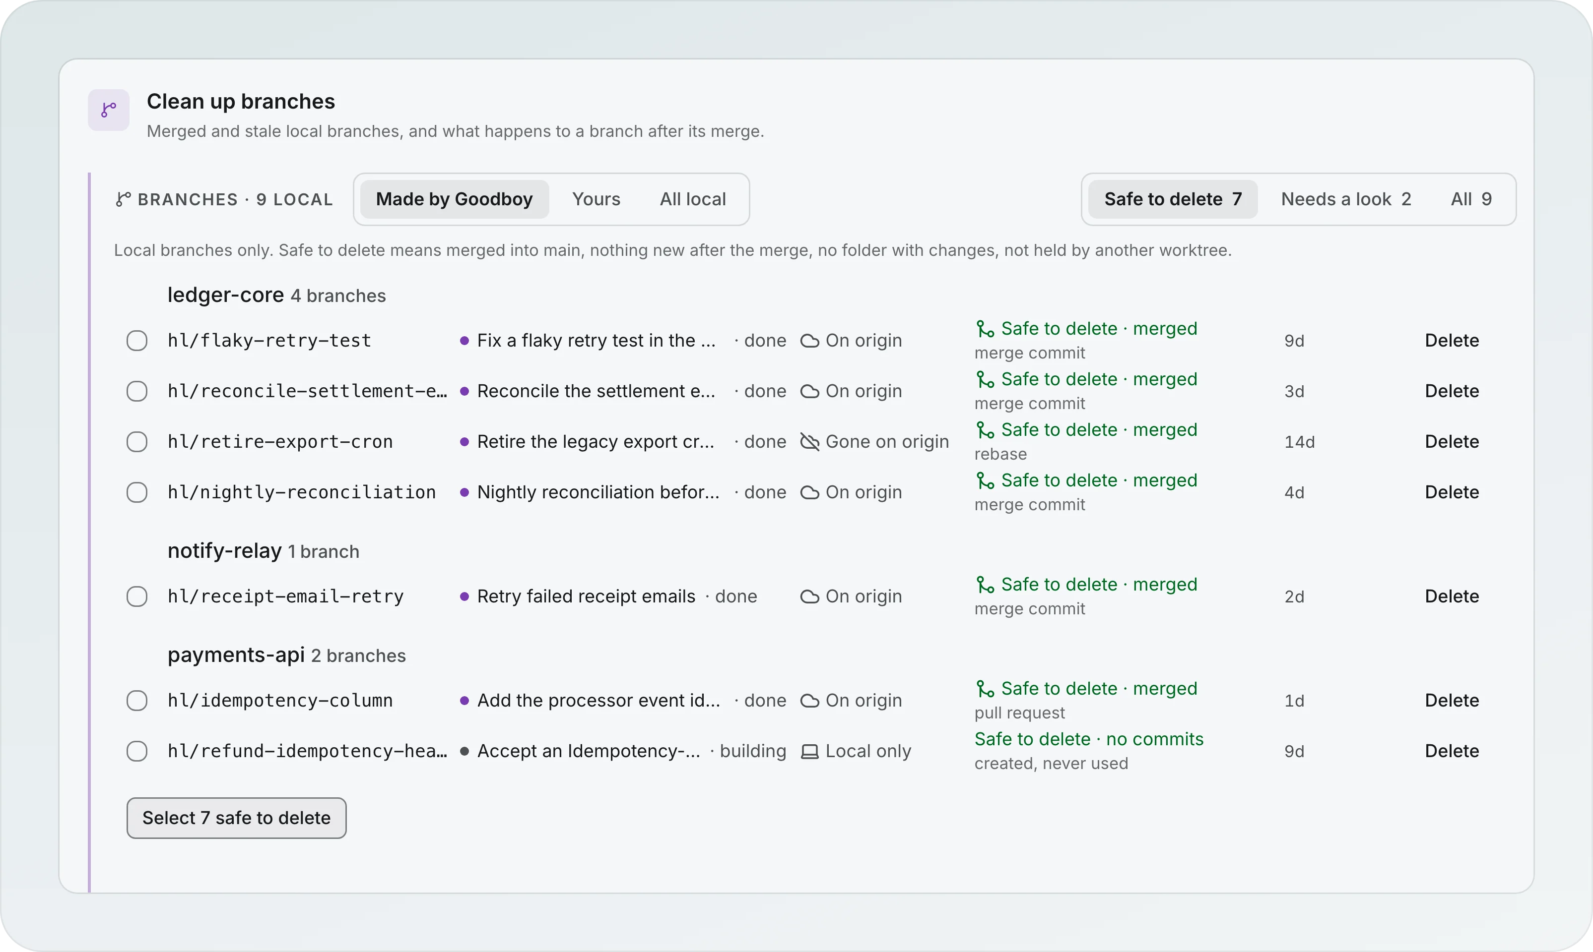
Task: Delete the hl/receipt-email-retry branch
Action: pyautogui.click(x=1452, y=596)
